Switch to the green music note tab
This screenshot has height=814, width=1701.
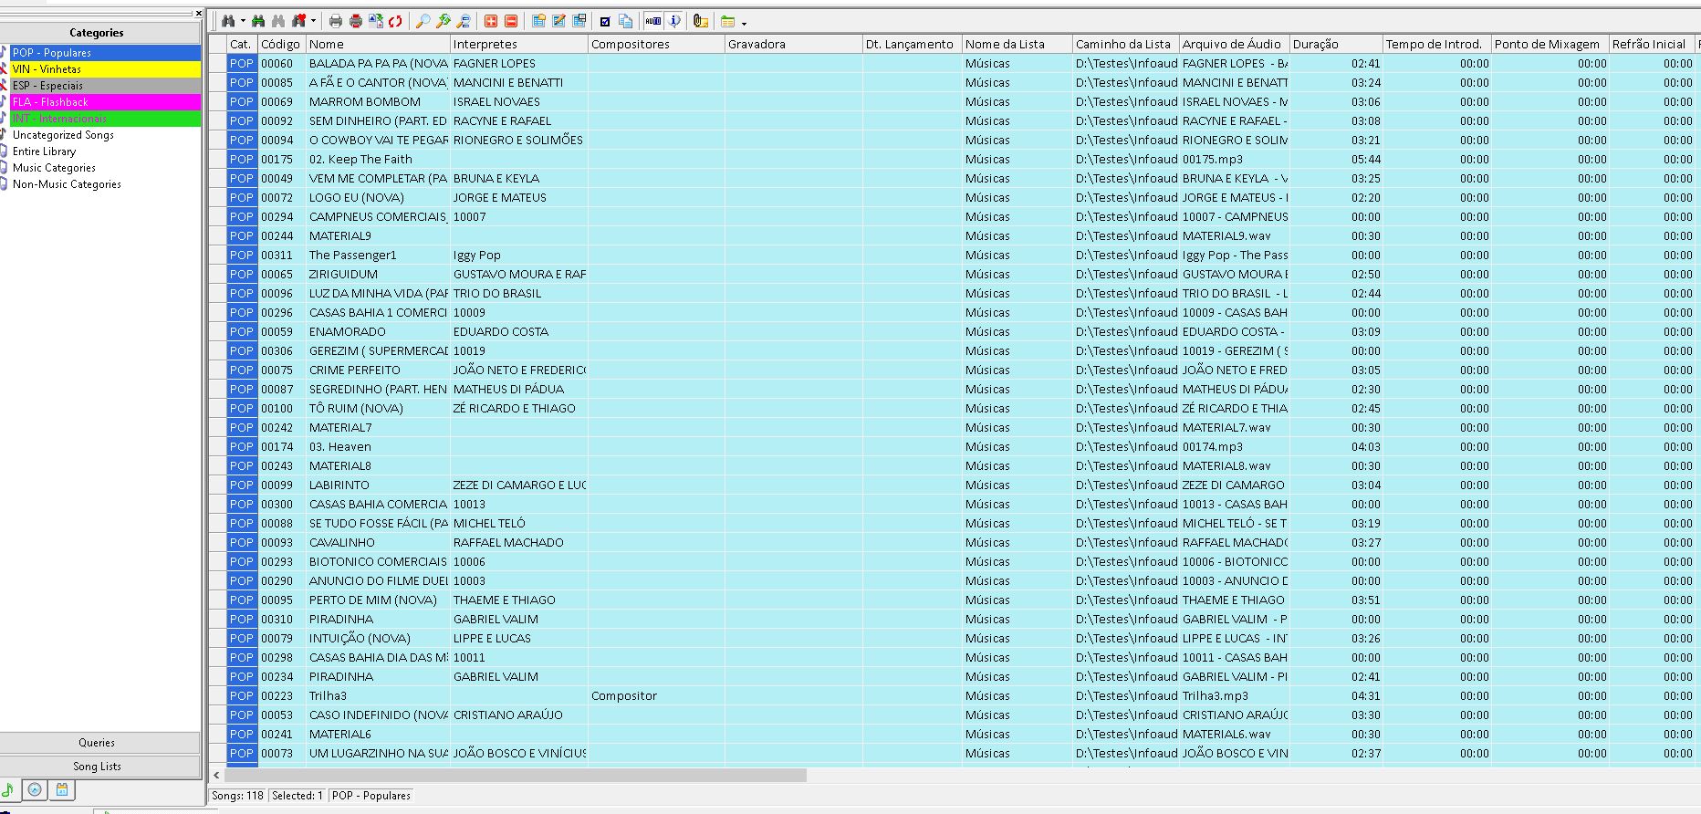click(x=8, y=790)
